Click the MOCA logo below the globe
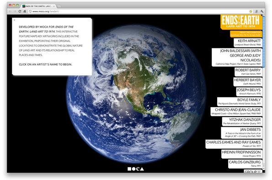This screenshot has height=180, width=272. [136, 169]
